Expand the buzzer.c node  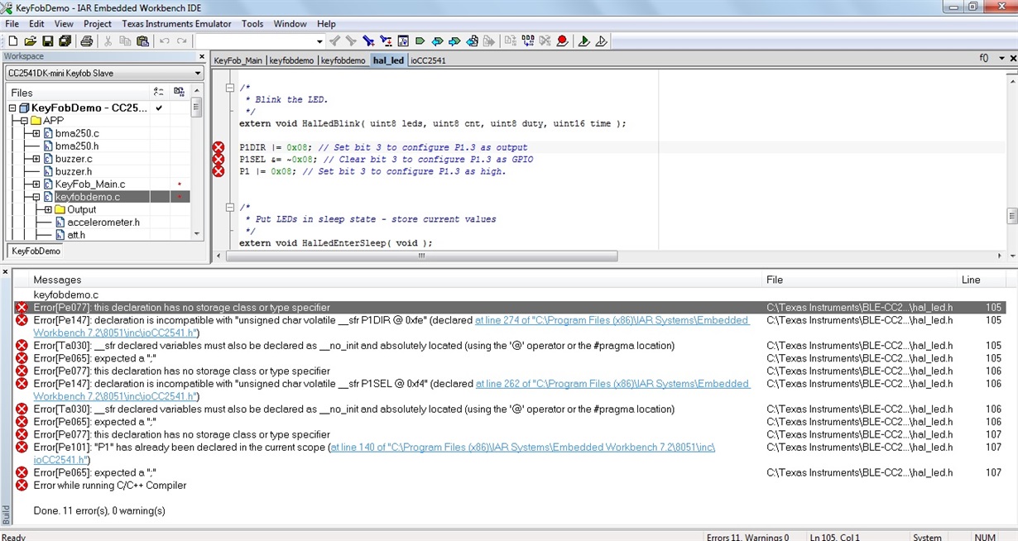pos(36,159)
